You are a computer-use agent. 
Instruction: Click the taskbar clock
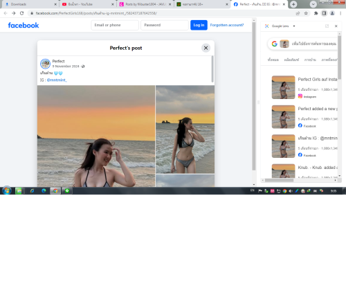(x=334, y=191)
